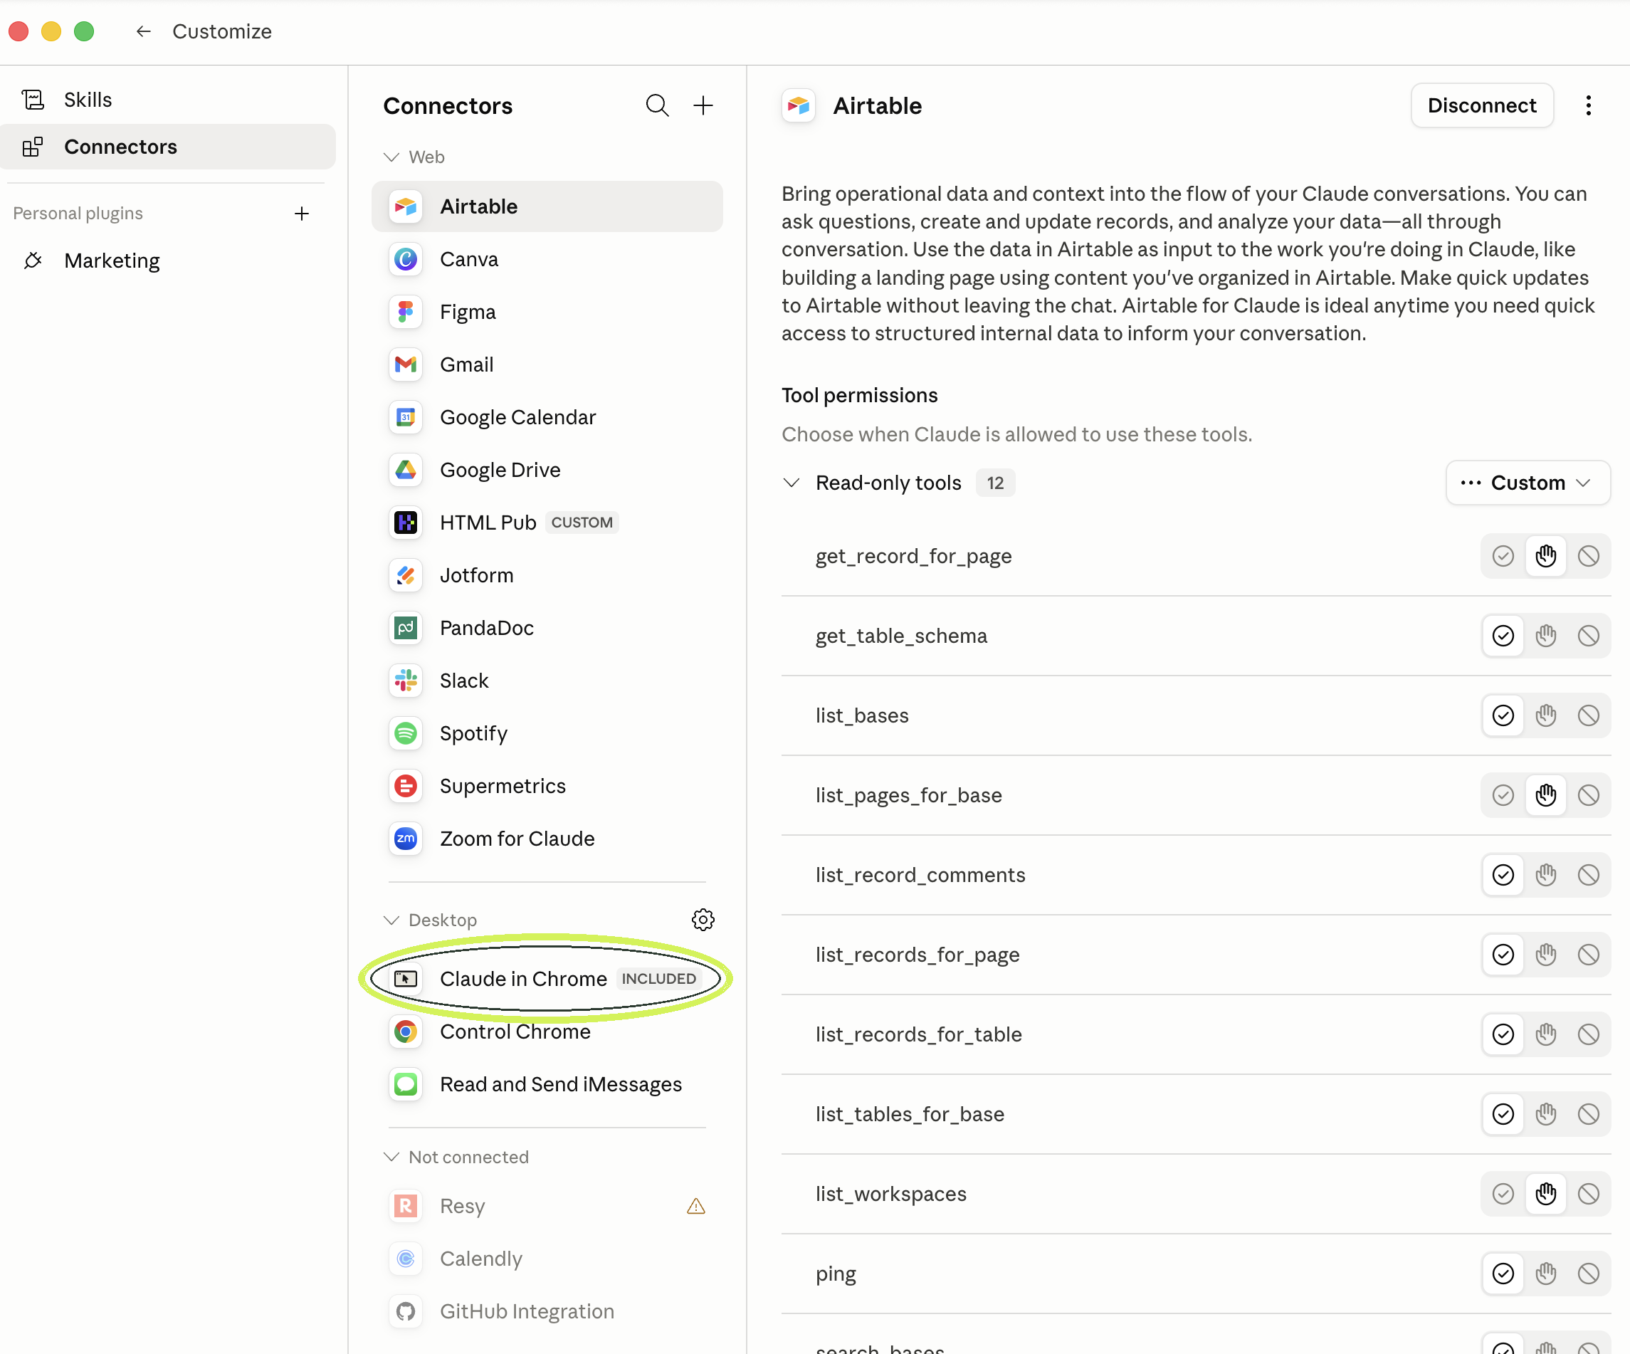
Task: Select the Airtable connector row
Action: point(547,206)
